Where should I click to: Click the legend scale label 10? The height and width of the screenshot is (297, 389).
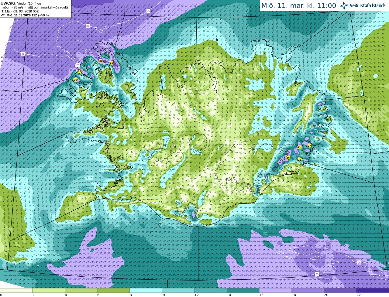click(164, 295)
